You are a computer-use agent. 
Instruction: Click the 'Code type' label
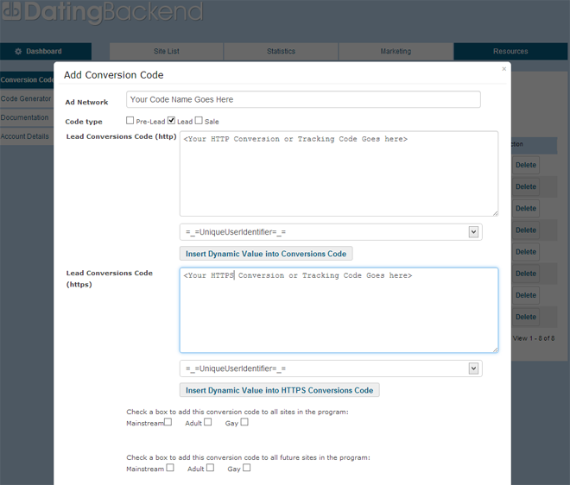point(84,122)
